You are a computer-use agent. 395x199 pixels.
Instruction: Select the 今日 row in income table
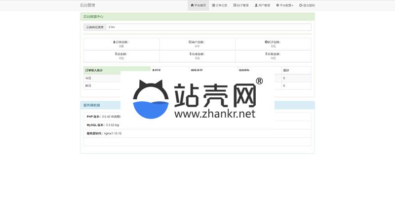click(102, 78)
